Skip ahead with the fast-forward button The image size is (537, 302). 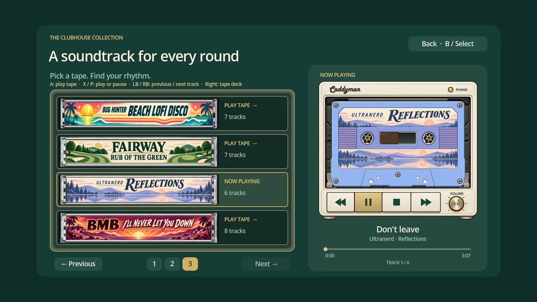(x=426, y=202)
